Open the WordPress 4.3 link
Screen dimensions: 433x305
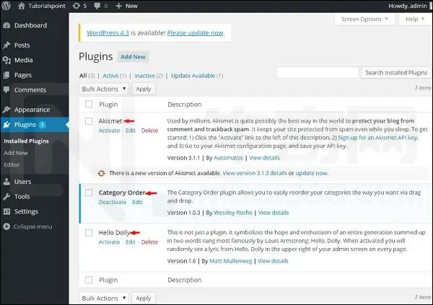click(108, 33)
